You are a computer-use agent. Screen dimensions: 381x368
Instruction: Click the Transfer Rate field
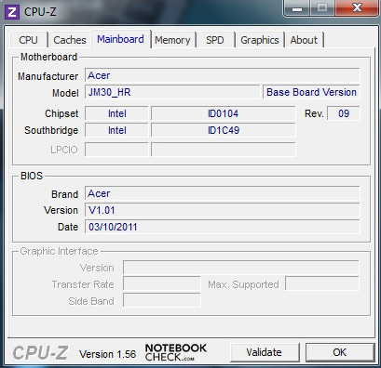162,283
